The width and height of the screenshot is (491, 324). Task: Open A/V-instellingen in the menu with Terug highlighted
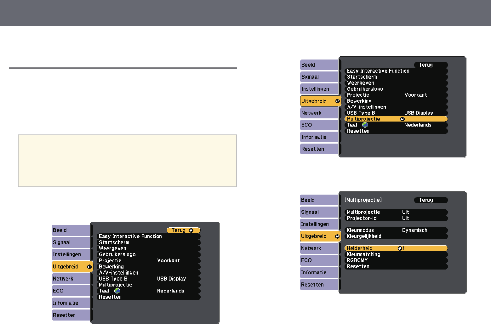[149, 273]
